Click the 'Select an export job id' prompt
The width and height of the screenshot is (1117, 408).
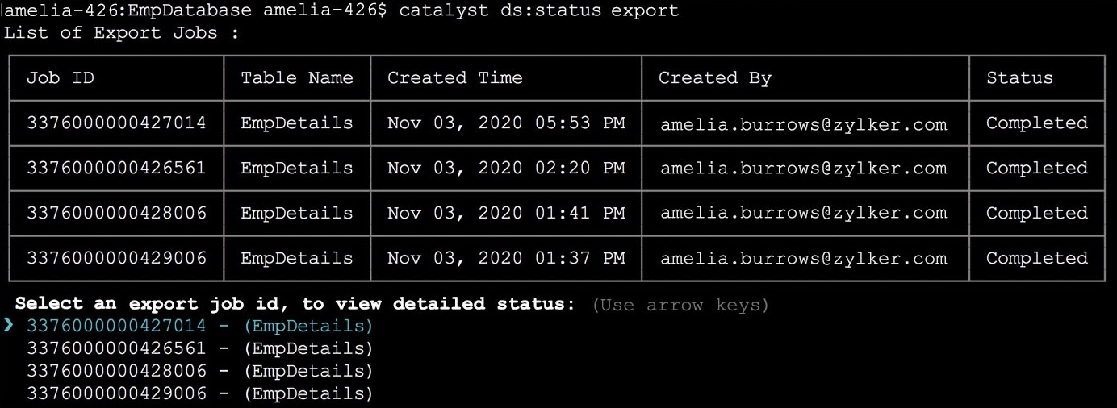(x=295, y=304)
